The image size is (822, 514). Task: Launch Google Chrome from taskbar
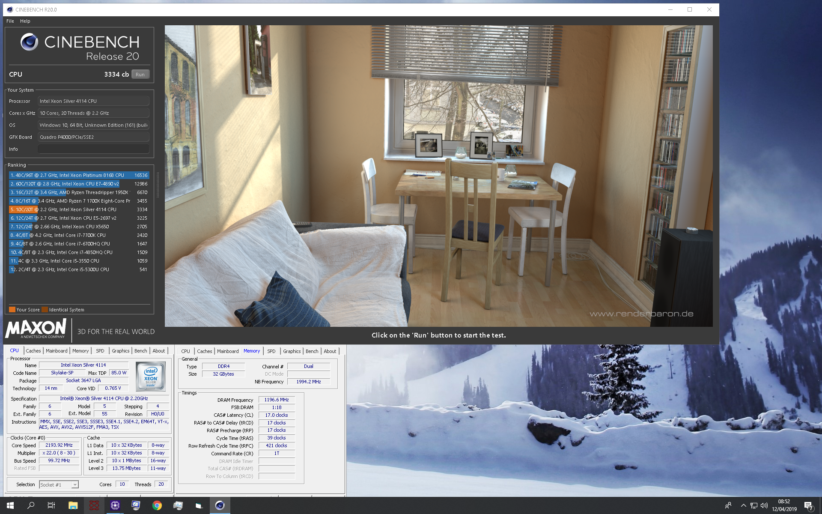[157, 505]
